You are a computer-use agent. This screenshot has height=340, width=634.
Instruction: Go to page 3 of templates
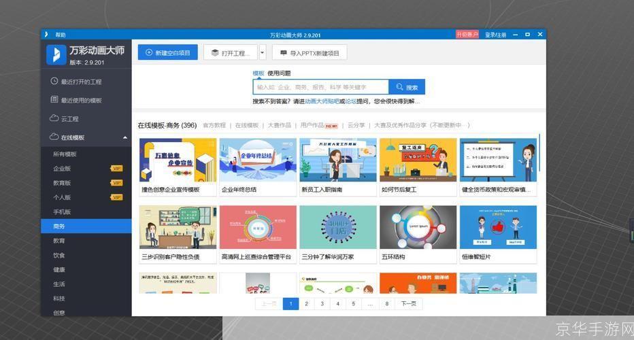pyautogui.click(x=322, y=303)
